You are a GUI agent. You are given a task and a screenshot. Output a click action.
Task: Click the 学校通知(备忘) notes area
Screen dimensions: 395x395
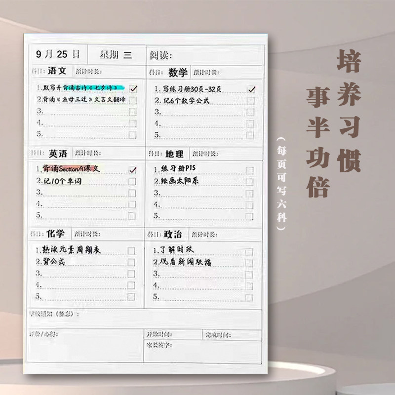tap(144, 318)
